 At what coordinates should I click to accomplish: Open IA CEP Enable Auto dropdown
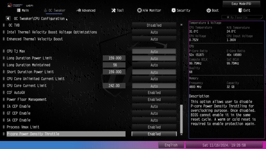pos(154,107)
